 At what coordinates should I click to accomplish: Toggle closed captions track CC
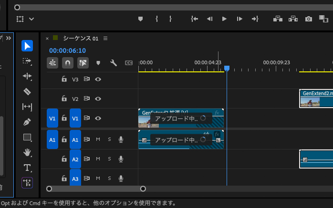click(129, 63)
